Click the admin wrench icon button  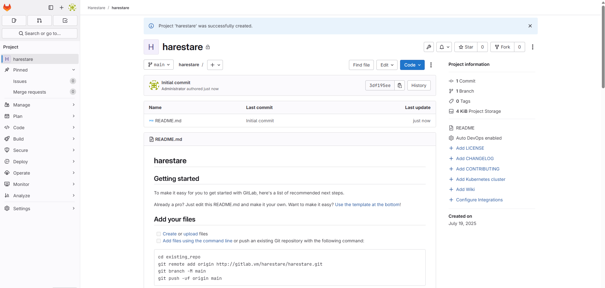click(x=429, y=47)
